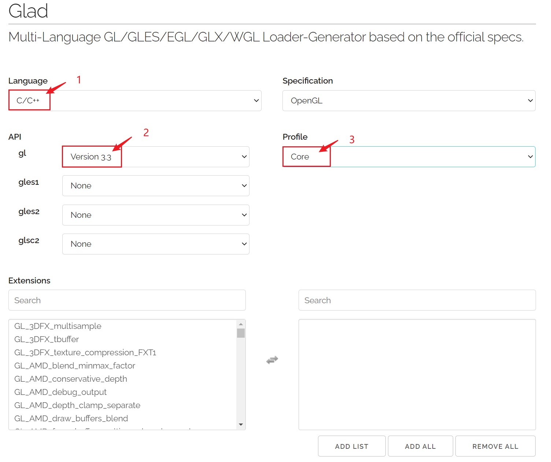This screenshot has height=462, width=551.
Task: Click the left Extensions search field
Action: pos(127,300)
